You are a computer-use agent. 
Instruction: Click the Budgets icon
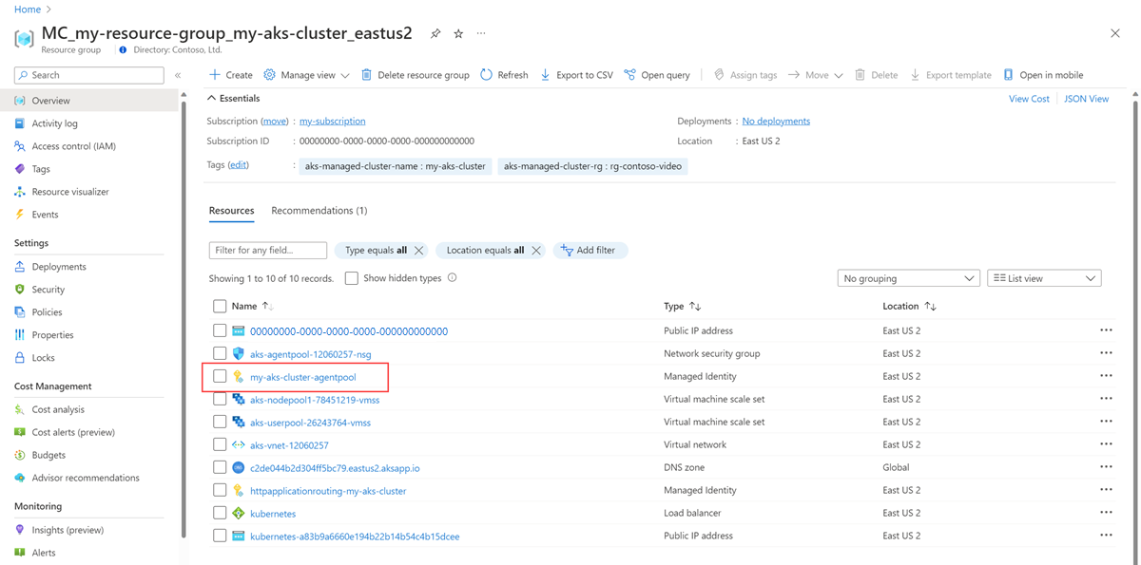(x=20, y=455)
